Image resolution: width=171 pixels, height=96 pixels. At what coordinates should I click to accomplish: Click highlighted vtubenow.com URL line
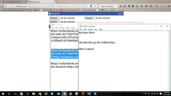coord(65,57)
